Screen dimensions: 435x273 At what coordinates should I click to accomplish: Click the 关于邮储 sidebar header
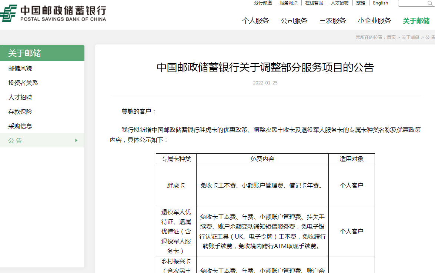[42, 53]
